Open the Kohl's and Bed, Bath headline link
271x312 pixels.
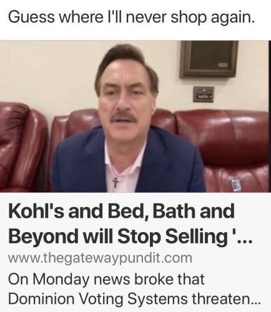[x=131, y=224]
